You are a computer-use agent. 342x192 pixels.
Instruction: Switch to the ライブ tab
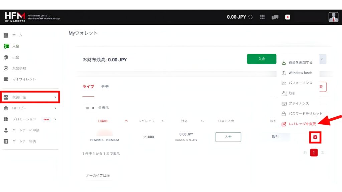pos(88,87)
